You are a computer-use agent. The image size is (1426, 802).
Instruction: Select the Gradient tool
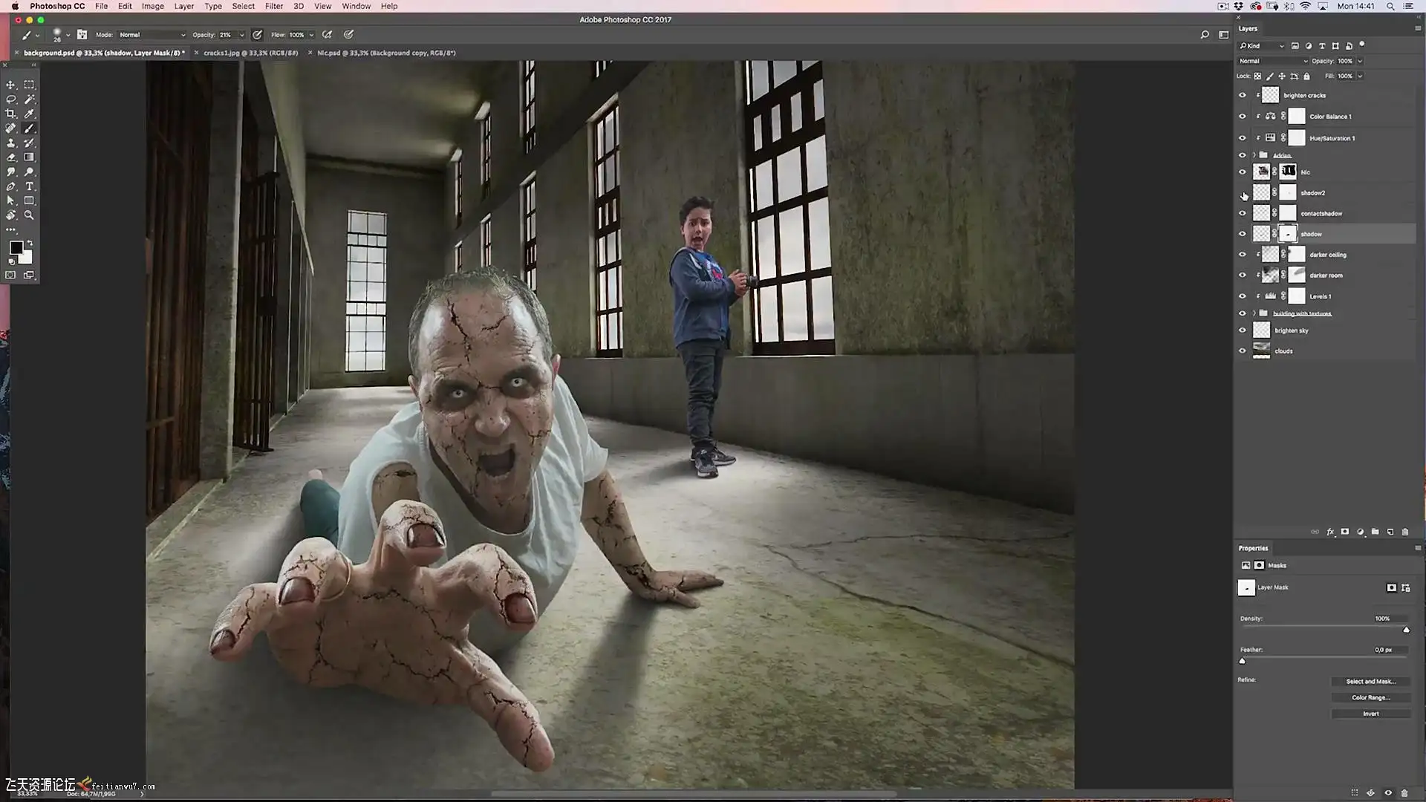point(29,157)
